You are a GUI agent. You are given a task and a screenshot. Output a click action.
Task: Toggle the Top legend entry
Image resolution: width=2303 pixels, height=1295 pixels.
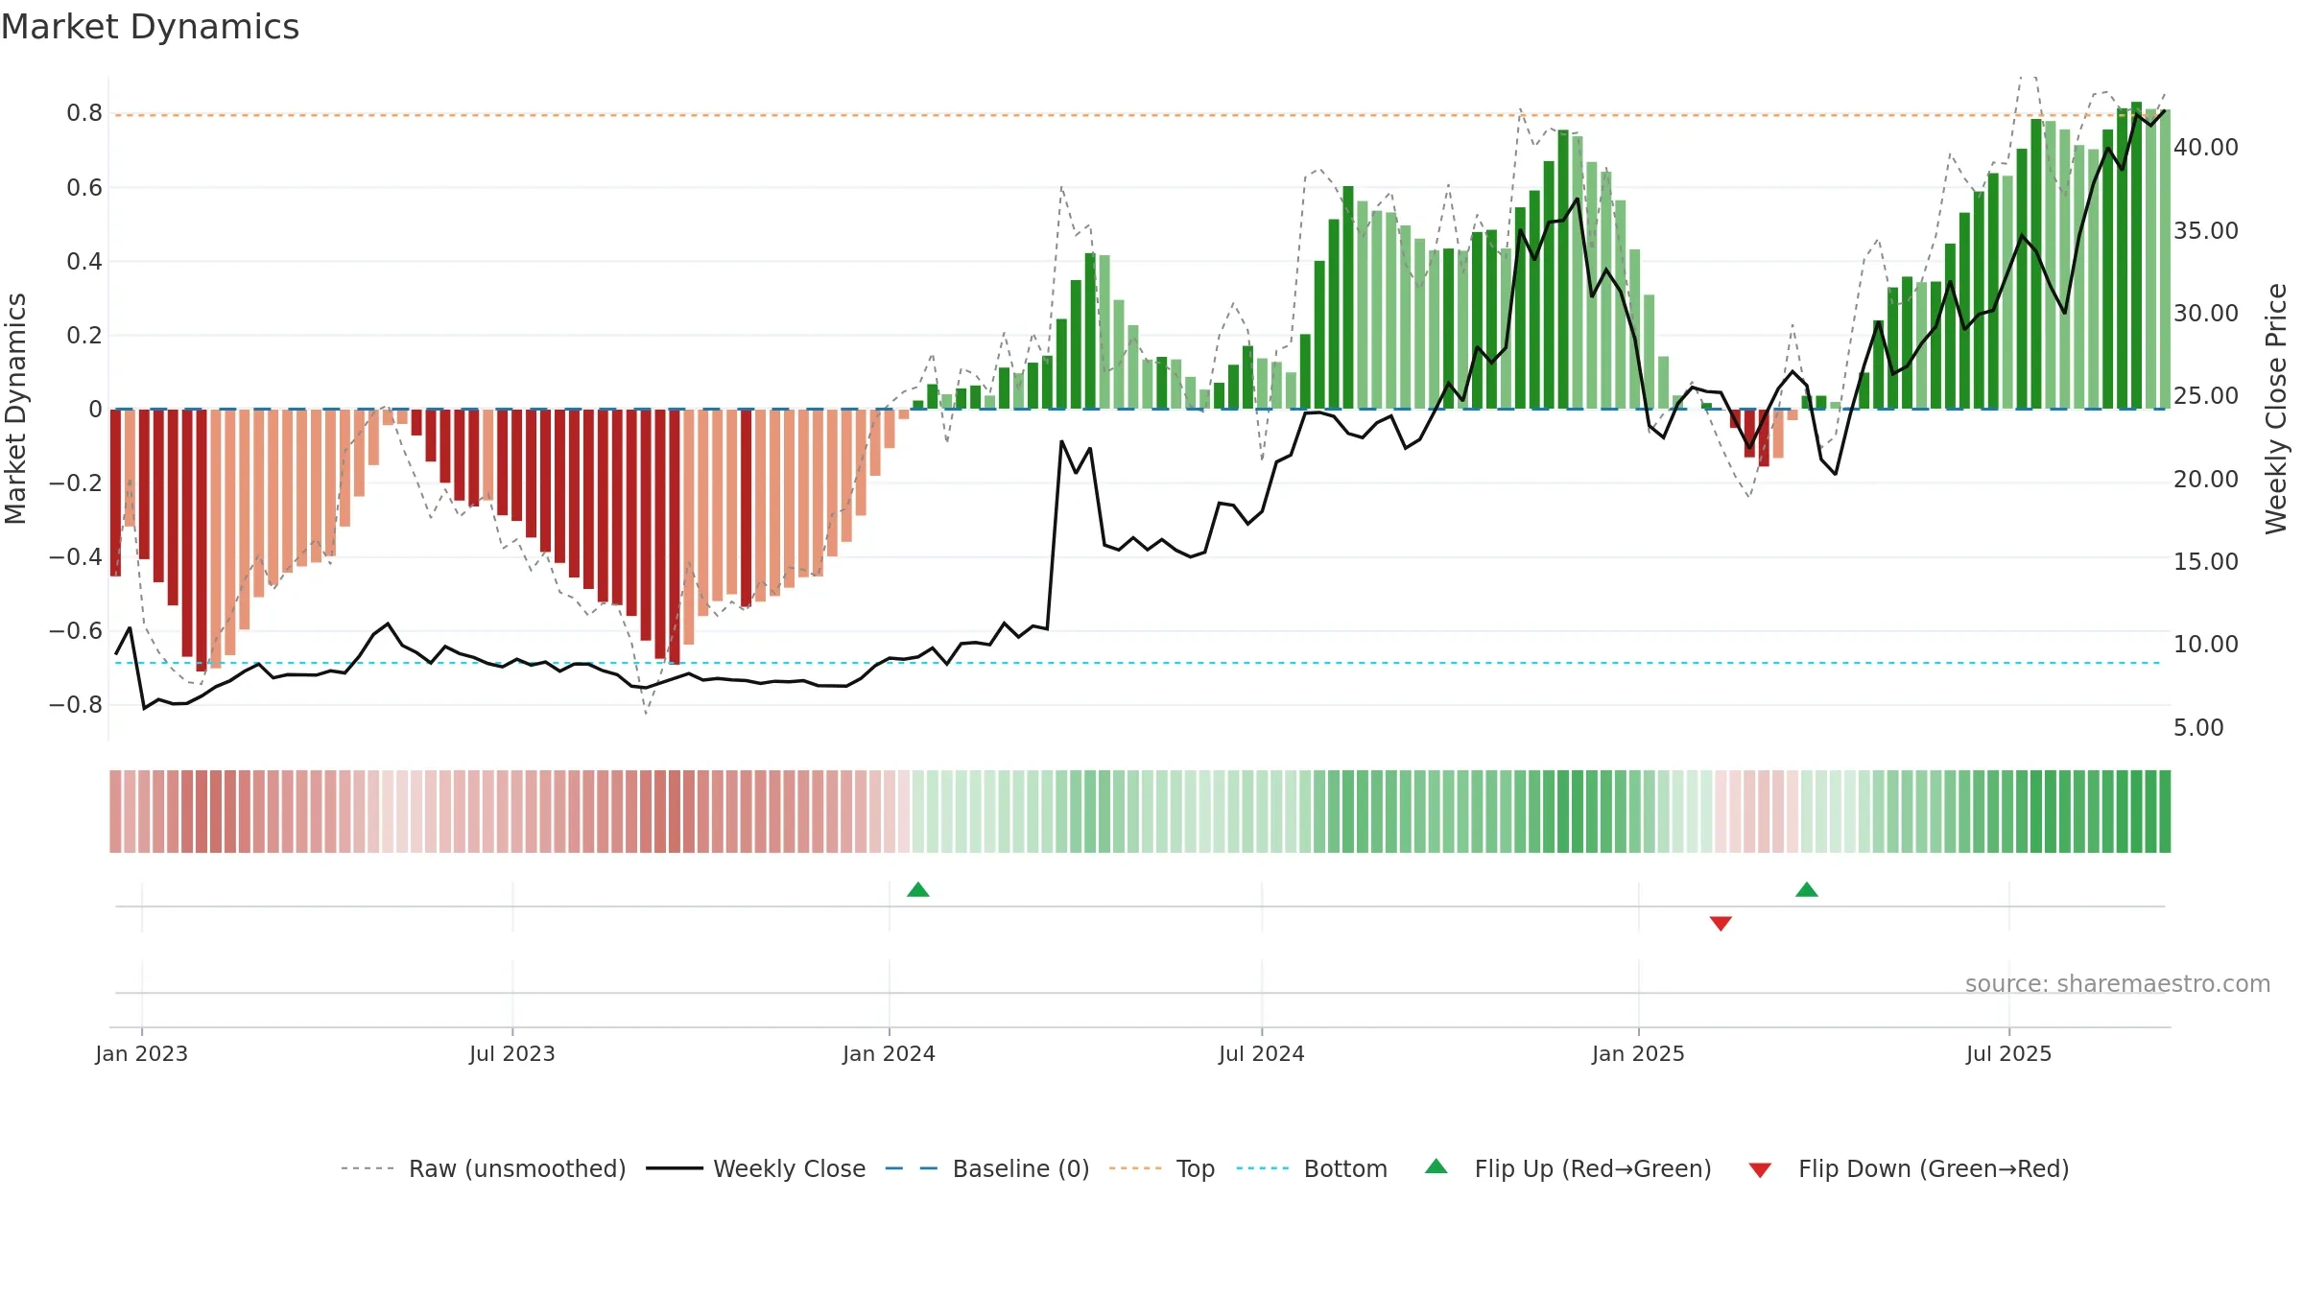[1162, 1168]
